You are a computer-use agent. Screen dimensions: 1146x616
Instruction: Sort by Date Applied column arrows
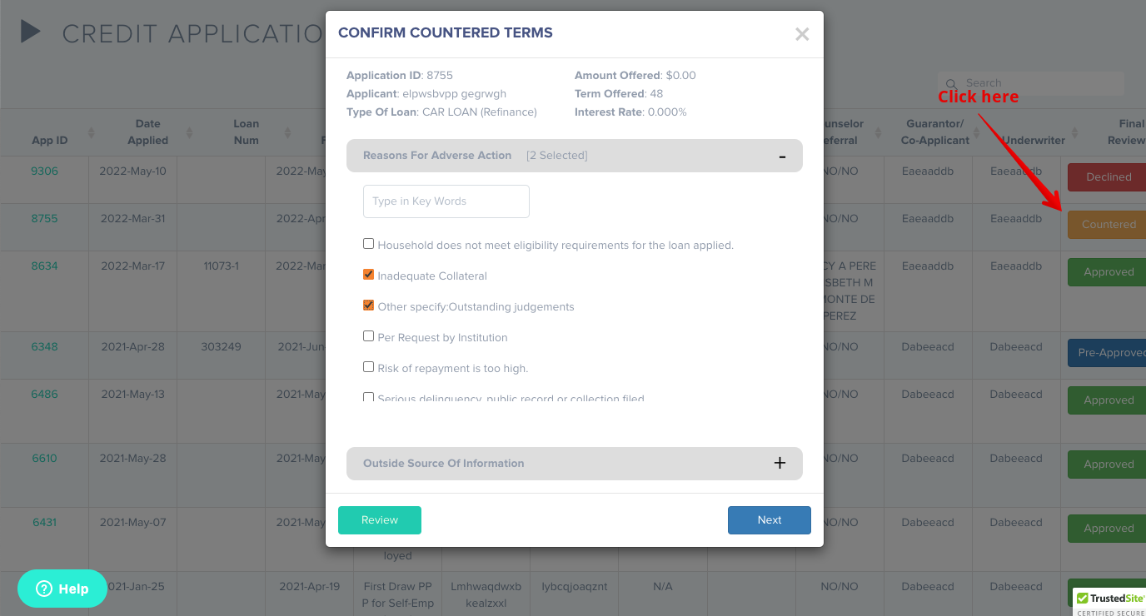190,133
